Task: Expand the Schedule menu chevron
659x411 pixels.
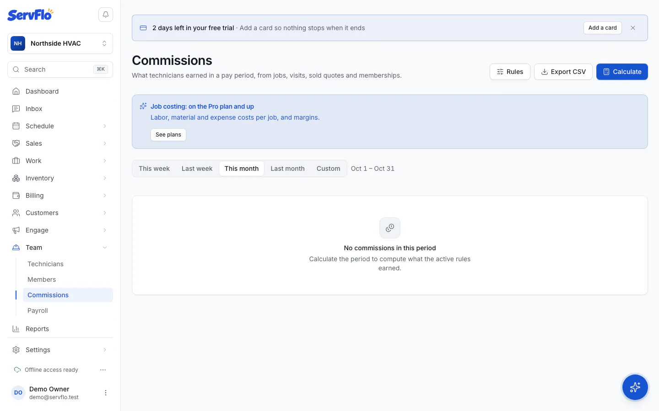Action: point(105,126)
